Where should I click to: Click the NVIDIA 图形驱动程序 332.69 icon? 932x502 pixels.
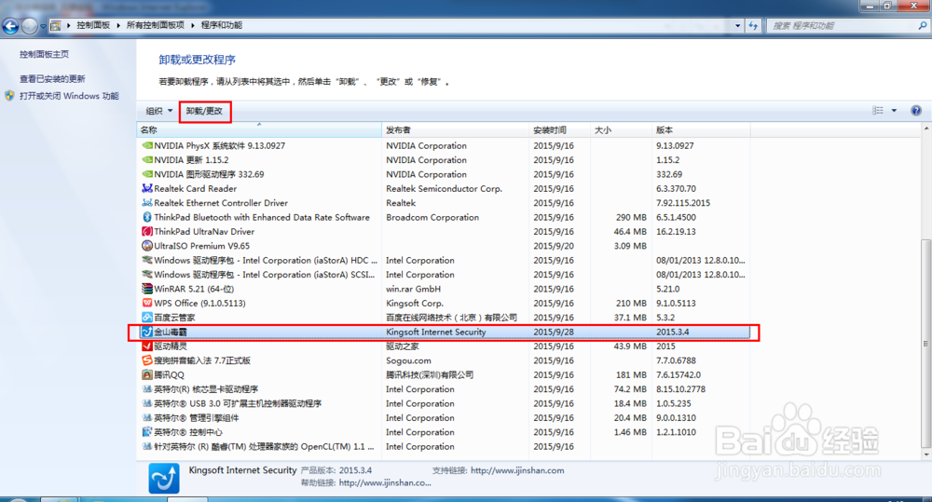coord(147,174)
